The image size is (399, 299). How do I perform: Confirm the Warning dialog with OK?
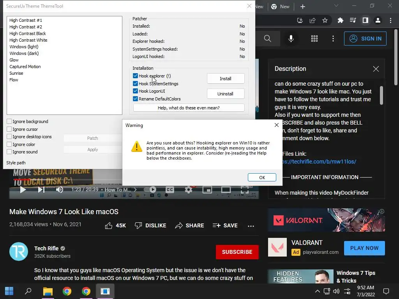tap(262, 178)
